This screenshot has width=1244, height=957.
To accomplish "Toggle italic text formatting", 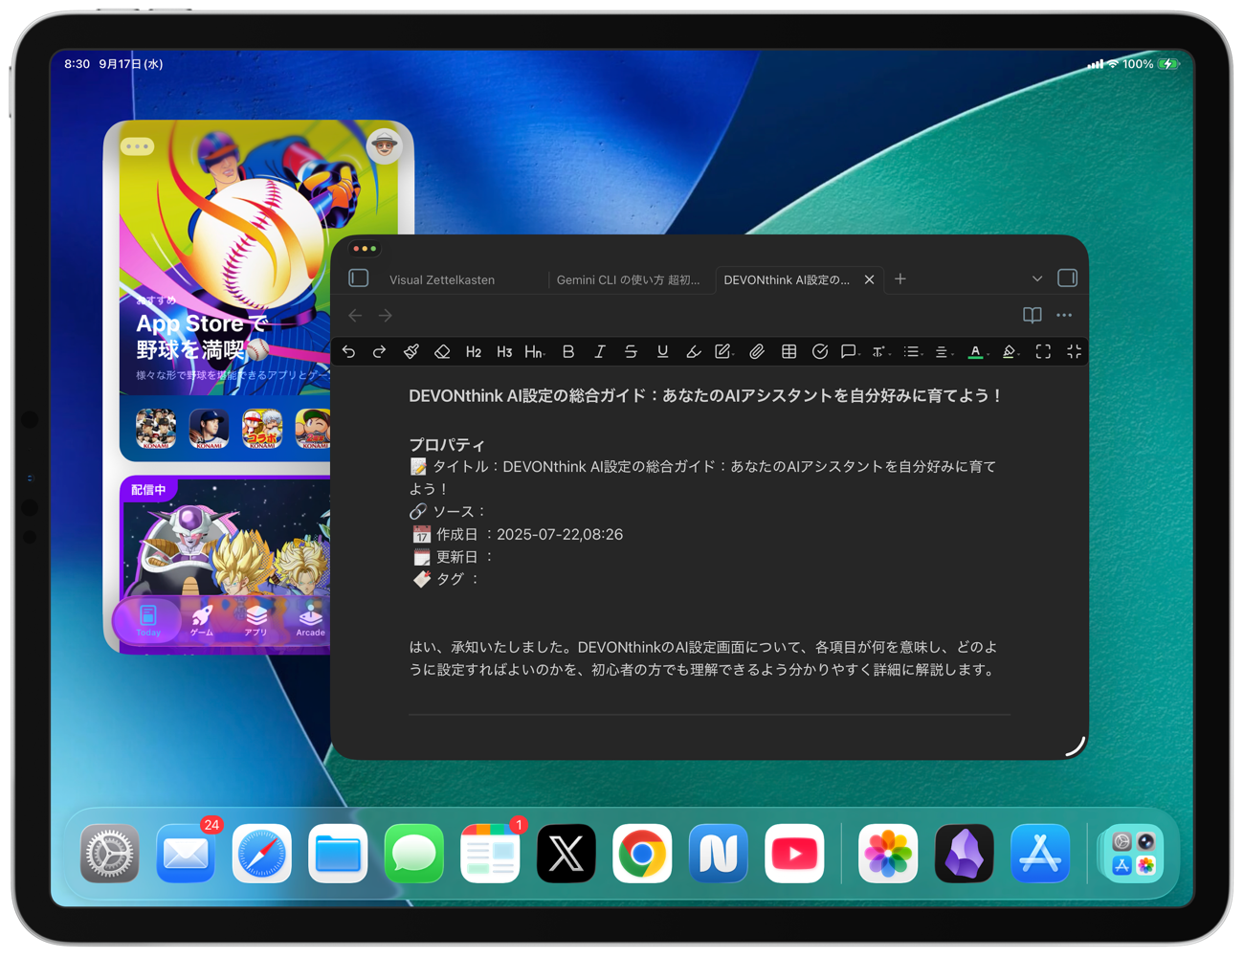I will coord(599,351).
